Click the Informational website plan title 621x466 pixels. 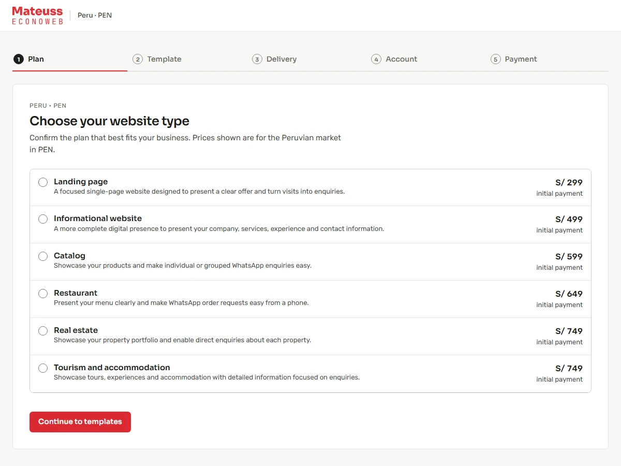[x=98, y=219]
